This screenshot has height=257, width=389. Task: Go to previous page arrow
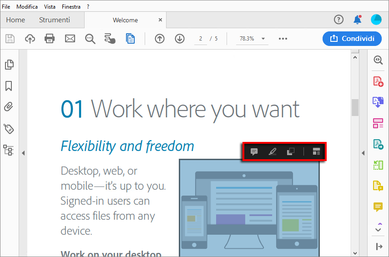point(160,39)
